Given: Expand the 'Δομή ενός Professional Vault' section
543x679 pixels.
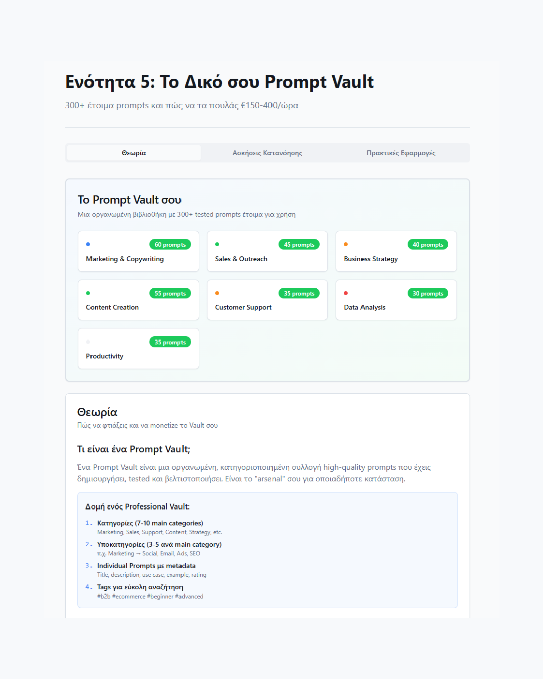Looking at the screenshot, I should point(267,550).
